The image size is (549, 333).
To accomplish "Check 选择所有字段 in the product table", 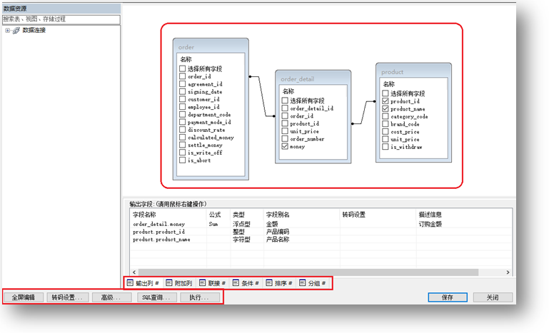I will point(386,93).
